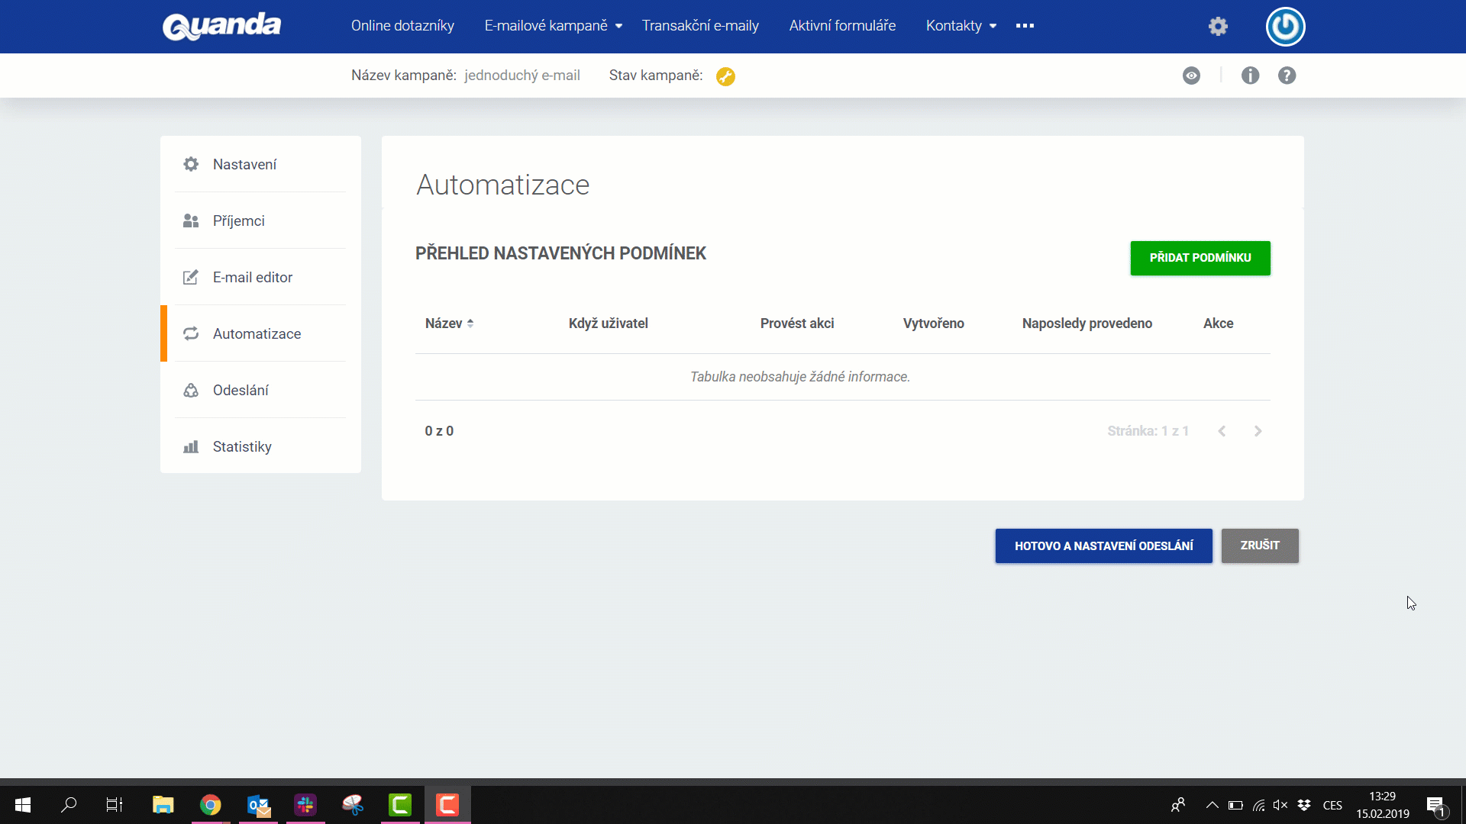
Task: Click the Když uživatel column header
Action: (608, 323)
